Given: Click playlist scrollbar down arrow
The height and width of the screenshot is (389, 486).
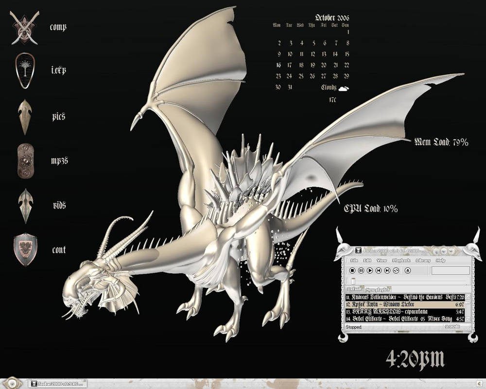Looking at the screenshot, I should click(468, 319).
